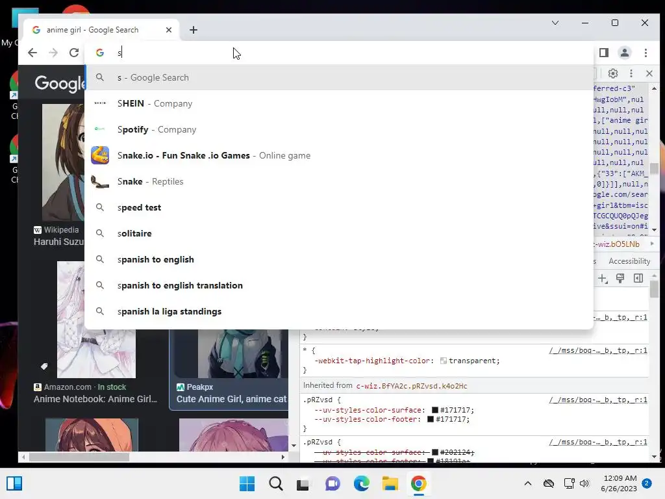665x499 pixels.
Task: Open the clock showing 12:09 AM
Action: pos(619,483)
